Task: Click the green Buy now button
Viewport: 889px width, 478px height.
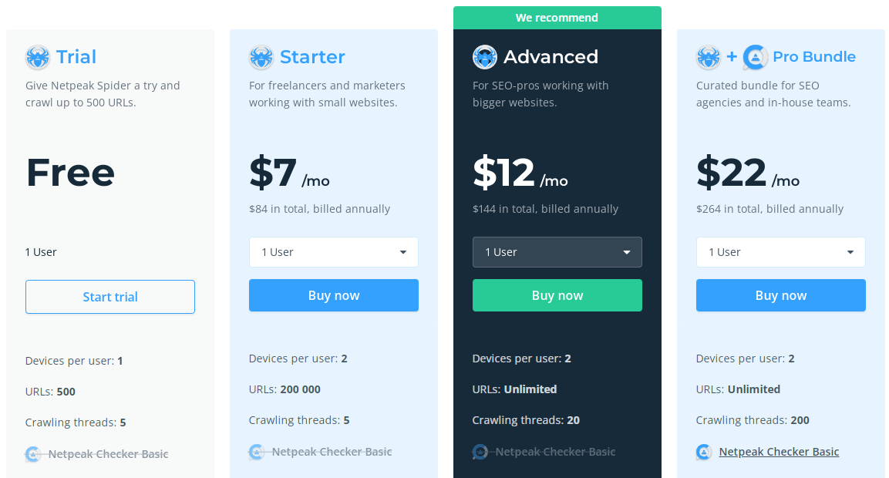Action: tap(557, 295)
